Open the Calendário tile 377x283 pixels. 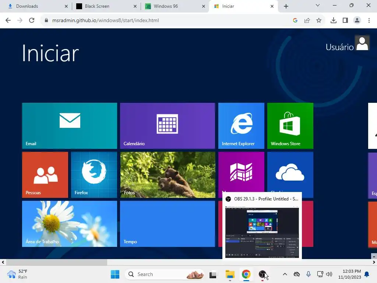(168, 126)
